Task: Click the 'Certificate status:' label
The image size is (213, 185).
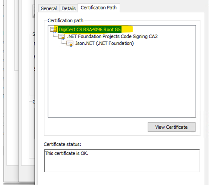Action: coord(62,144)
